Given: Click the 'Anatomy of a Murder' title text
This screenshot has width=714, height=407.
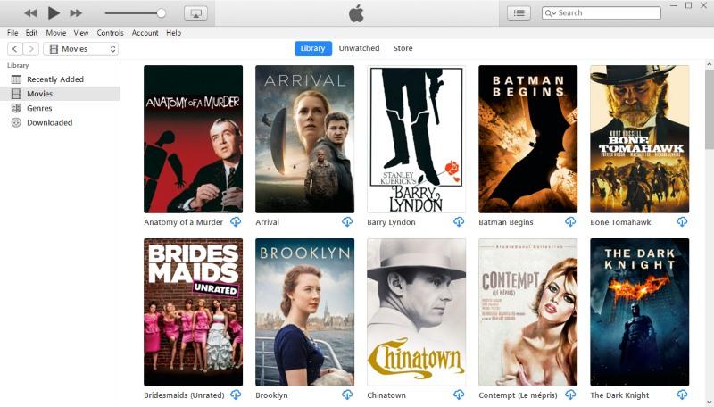Looking at the screenshot, I should [x=184, y=222].
